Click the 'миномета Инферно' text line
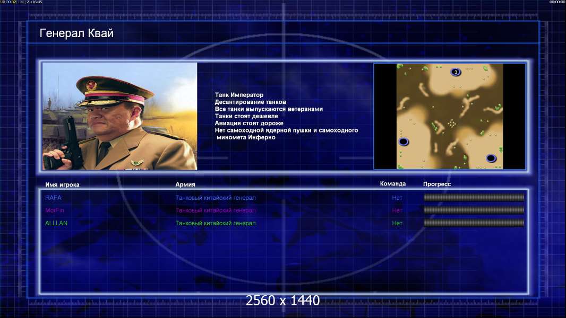 [246, 137]
